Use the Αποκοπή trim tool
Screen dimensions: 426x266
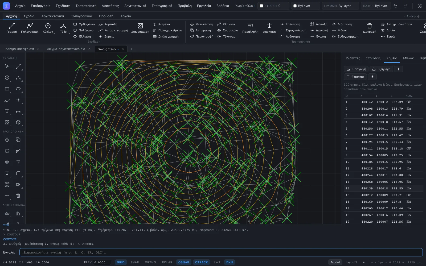pos(269,28)
